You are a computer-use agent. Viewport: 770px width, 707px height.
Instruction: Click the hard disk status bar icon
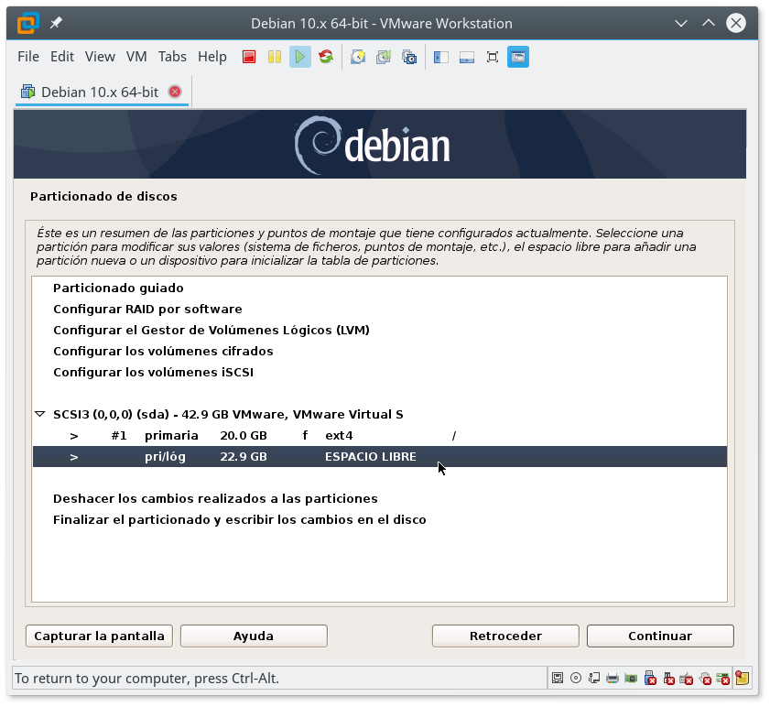pos(558,679)
